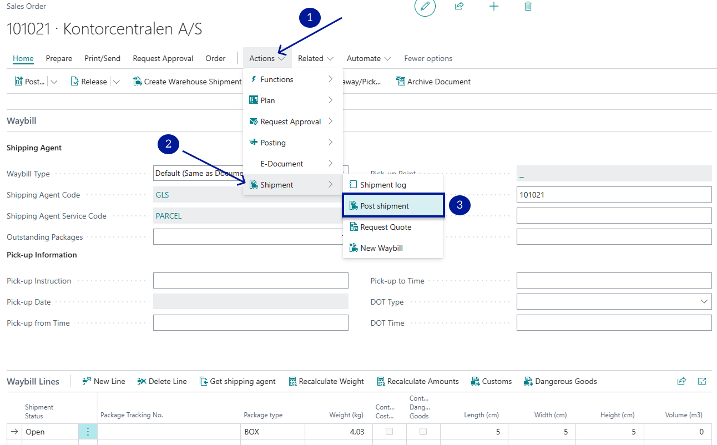
Task: Click the plus icon to create new
Action: 493,6
